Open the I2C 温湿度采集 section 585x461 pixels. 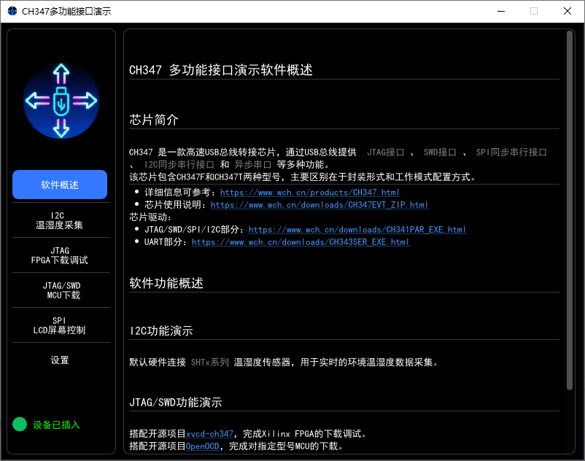59,220
